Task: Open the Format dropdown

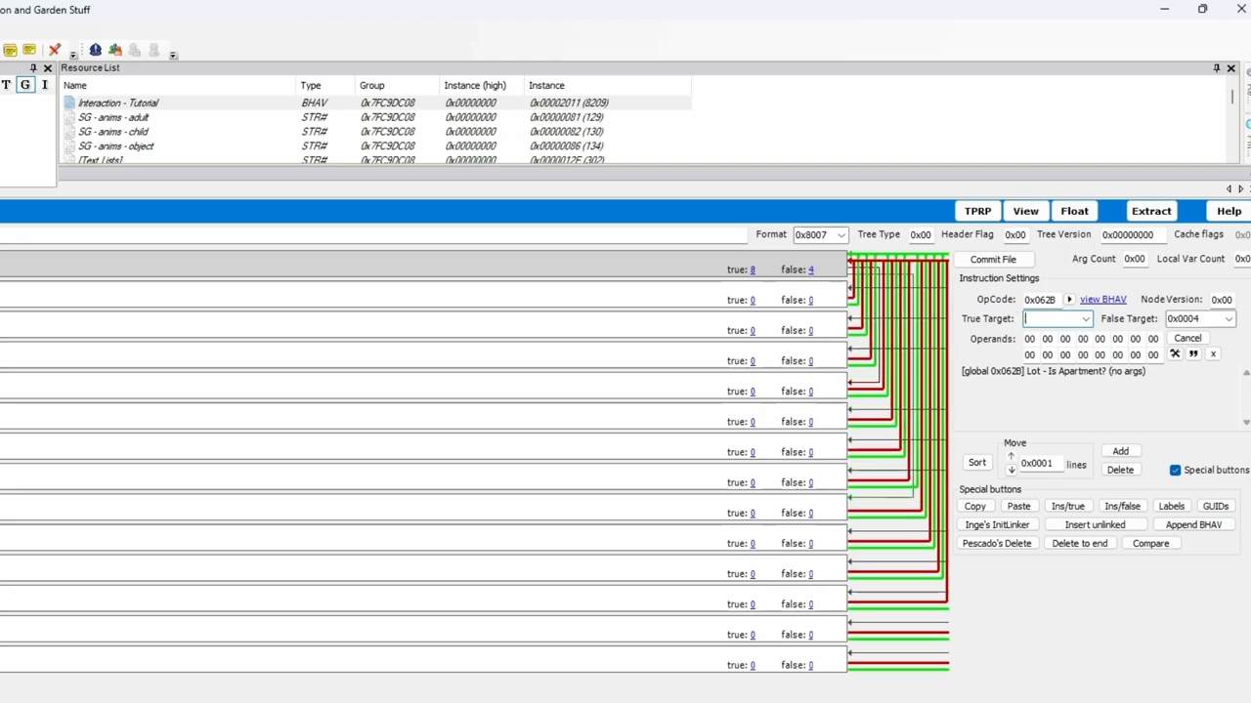Action: pos(841,235)
